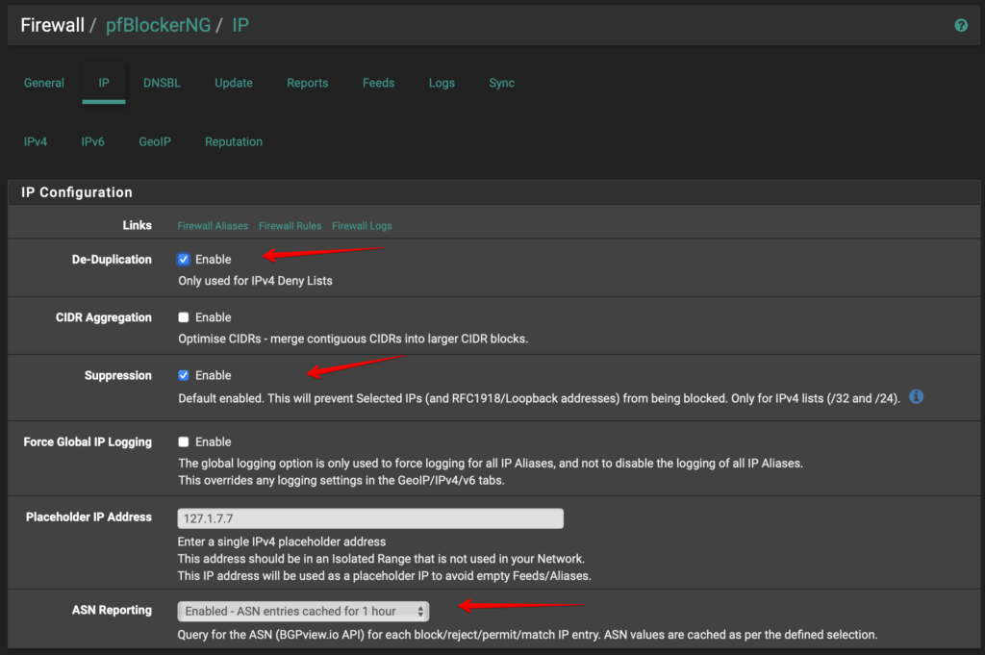Select the IP tab

point(104,83)
